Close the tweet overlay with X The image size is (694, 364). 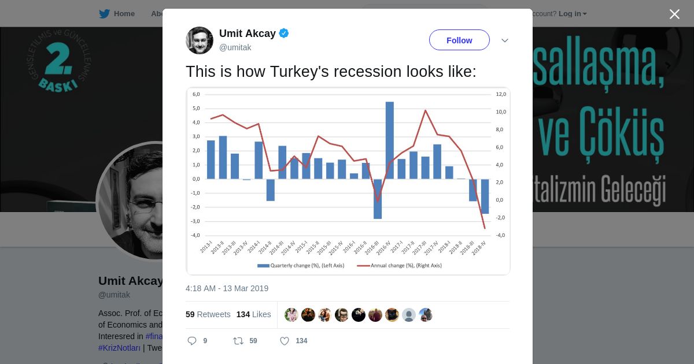click(x=674, y=14)
